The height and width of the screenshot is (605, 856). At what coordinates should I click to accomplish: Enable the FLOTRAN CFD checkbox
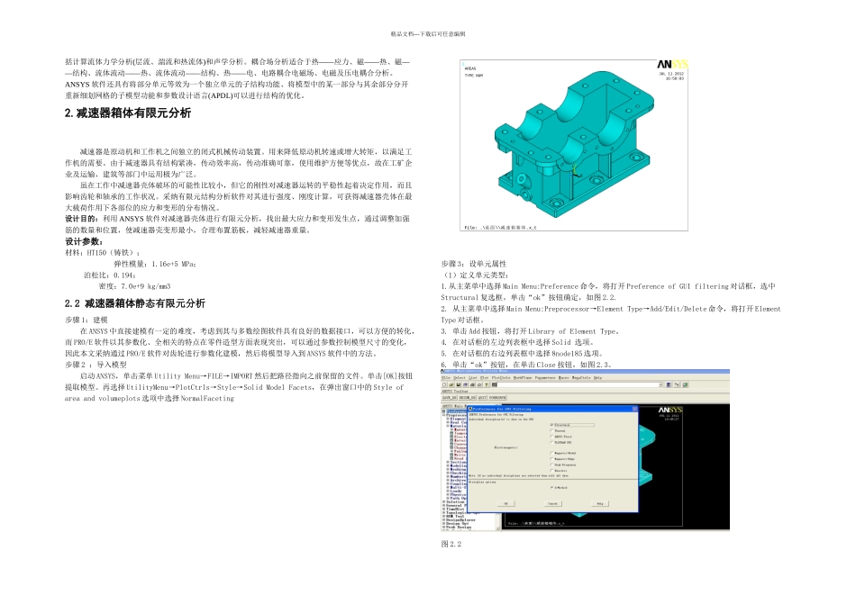552,442
